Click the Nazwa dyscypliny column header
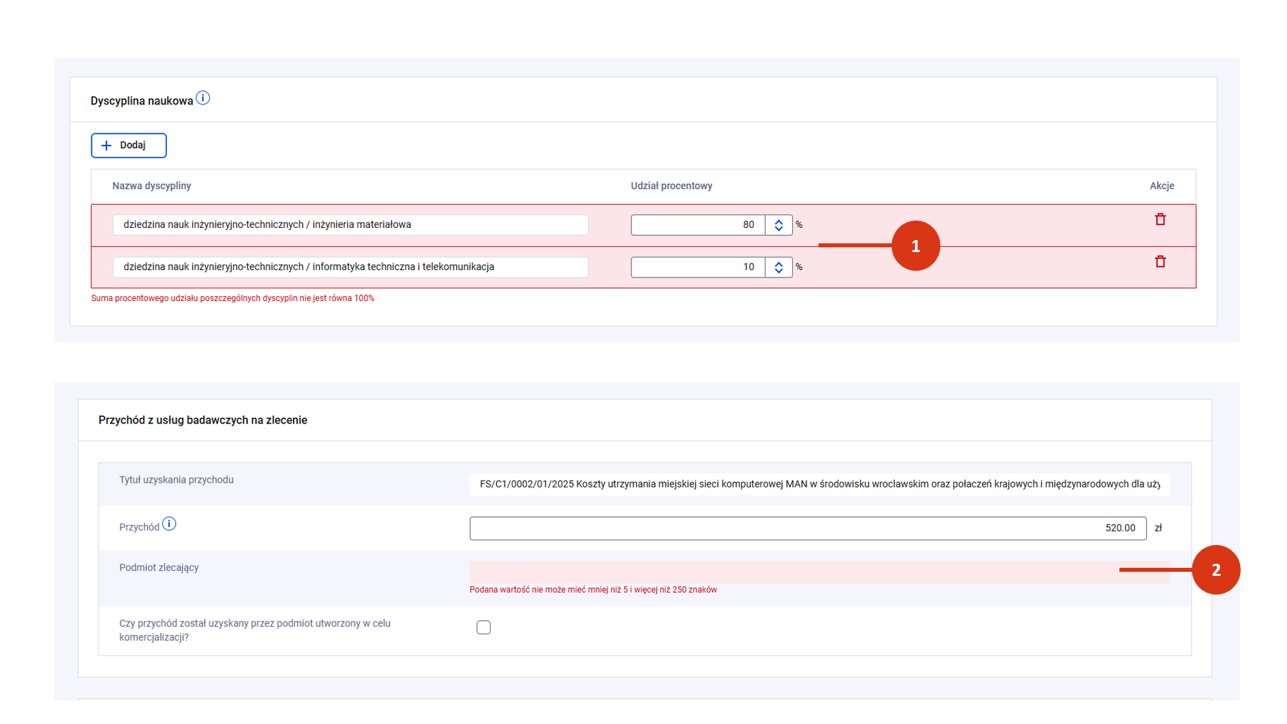Image resolution: width=1287 pixels, height=724 pixels. coord(151,186)
